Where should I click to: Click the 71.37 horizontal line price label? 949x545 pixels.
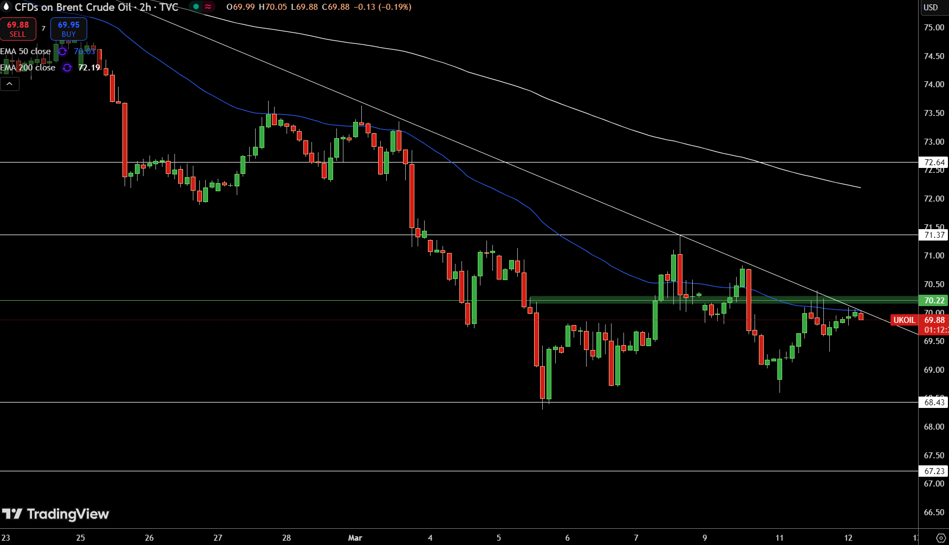click(934, 235)
